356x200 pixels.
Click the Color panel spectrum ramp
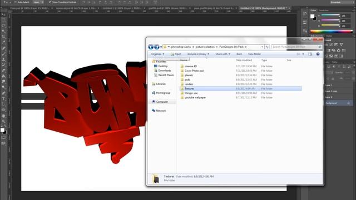[332, 31]
